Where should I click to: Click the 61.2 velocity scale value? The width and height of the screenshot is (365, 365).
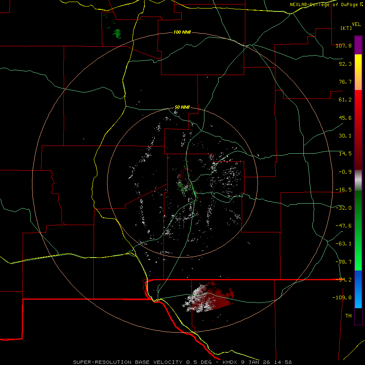(x=345, y=100)
